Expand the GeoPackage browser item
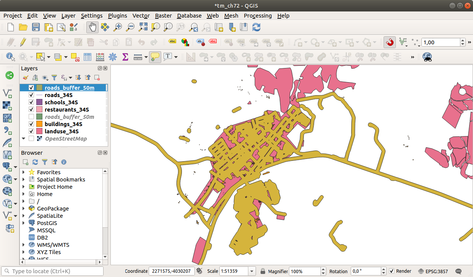Screen dimensions: 473x277 (24, 209)
